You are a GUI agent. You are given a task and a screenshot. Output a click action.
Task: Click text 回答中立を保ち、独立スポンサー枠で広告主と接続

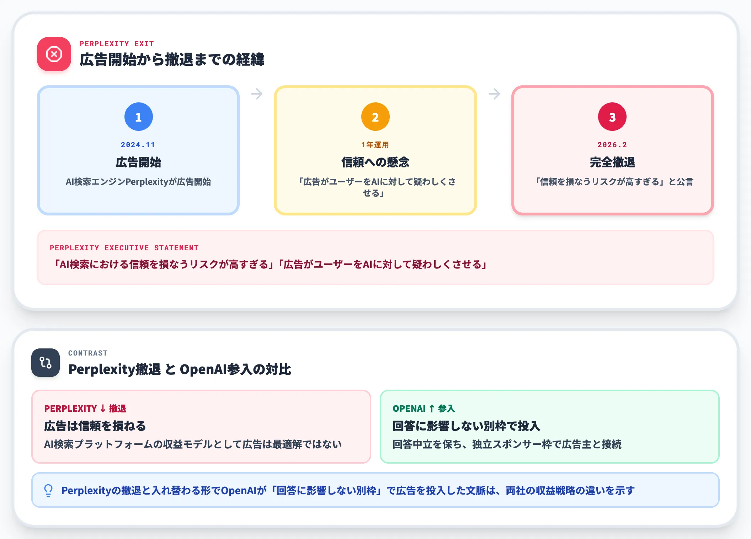pos(507,444)
